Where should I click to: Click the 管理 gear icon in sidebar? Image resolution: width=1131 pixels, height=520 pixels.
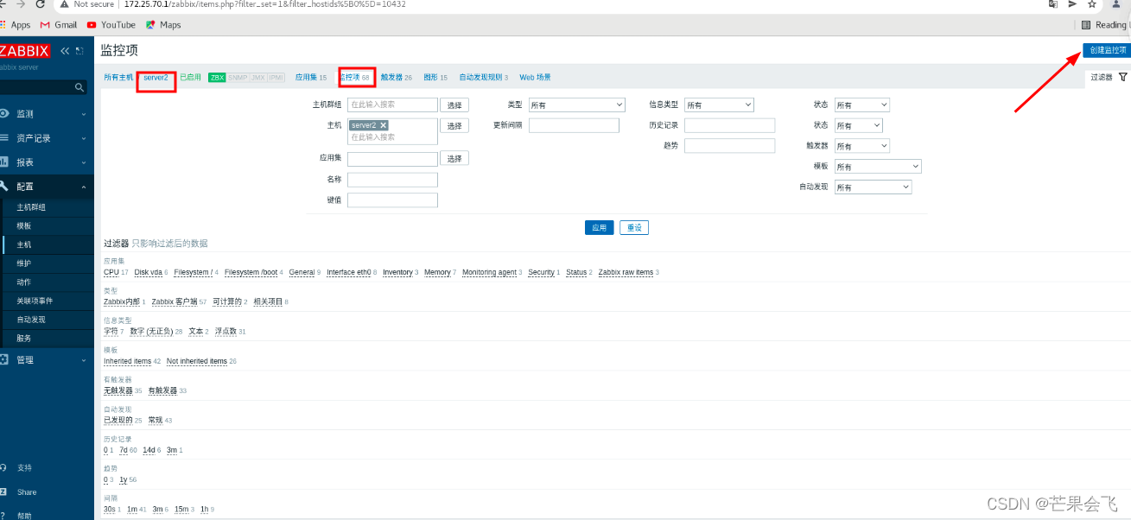tap(4, 359)
